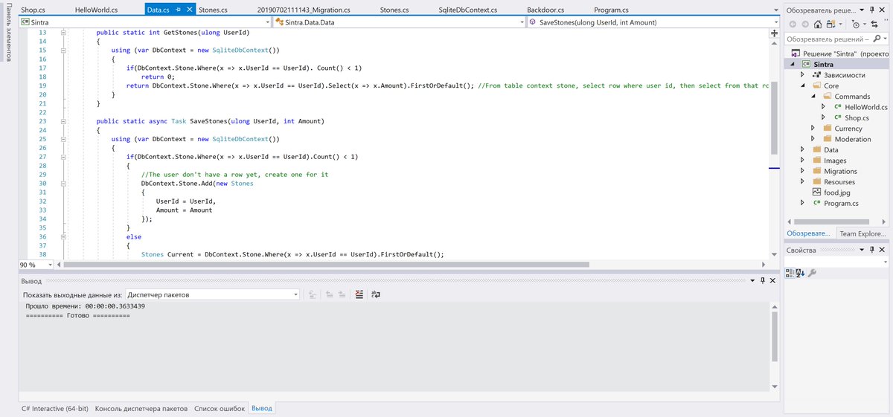Switch to the Shop.cs editor tab
Screen dimensions: 893x417
point(33,10)
